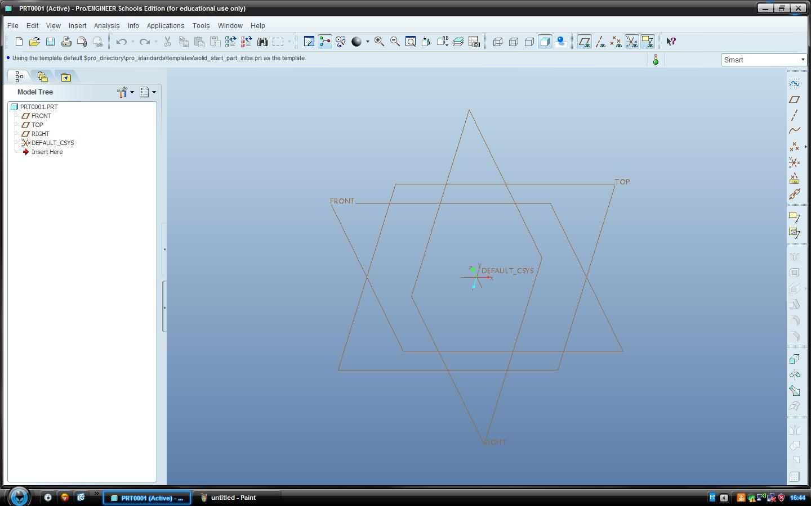The height and width of the screenshot is (506, 811).
Task: Toggle annotation element display
Action: point(648,42)
